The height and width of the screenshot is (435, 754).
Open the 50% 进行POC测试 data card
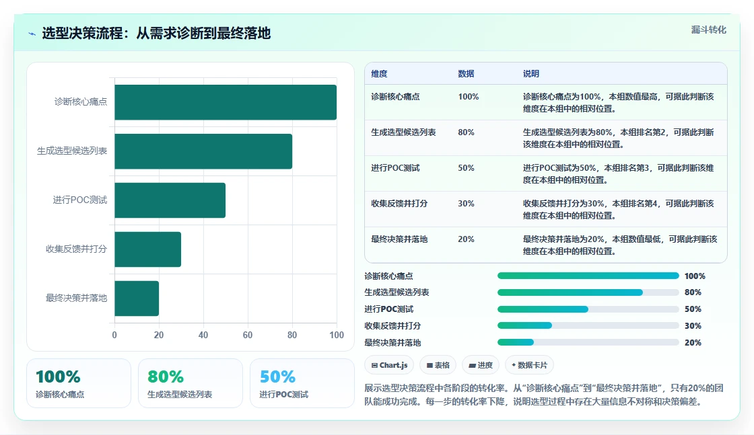click(x=302, y=383)
